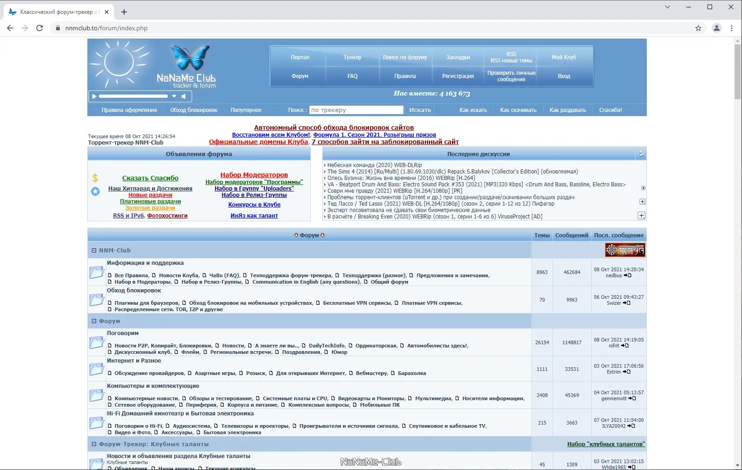
Task: Expand the largest plus box in discussions panel
Action: (641, 215)
